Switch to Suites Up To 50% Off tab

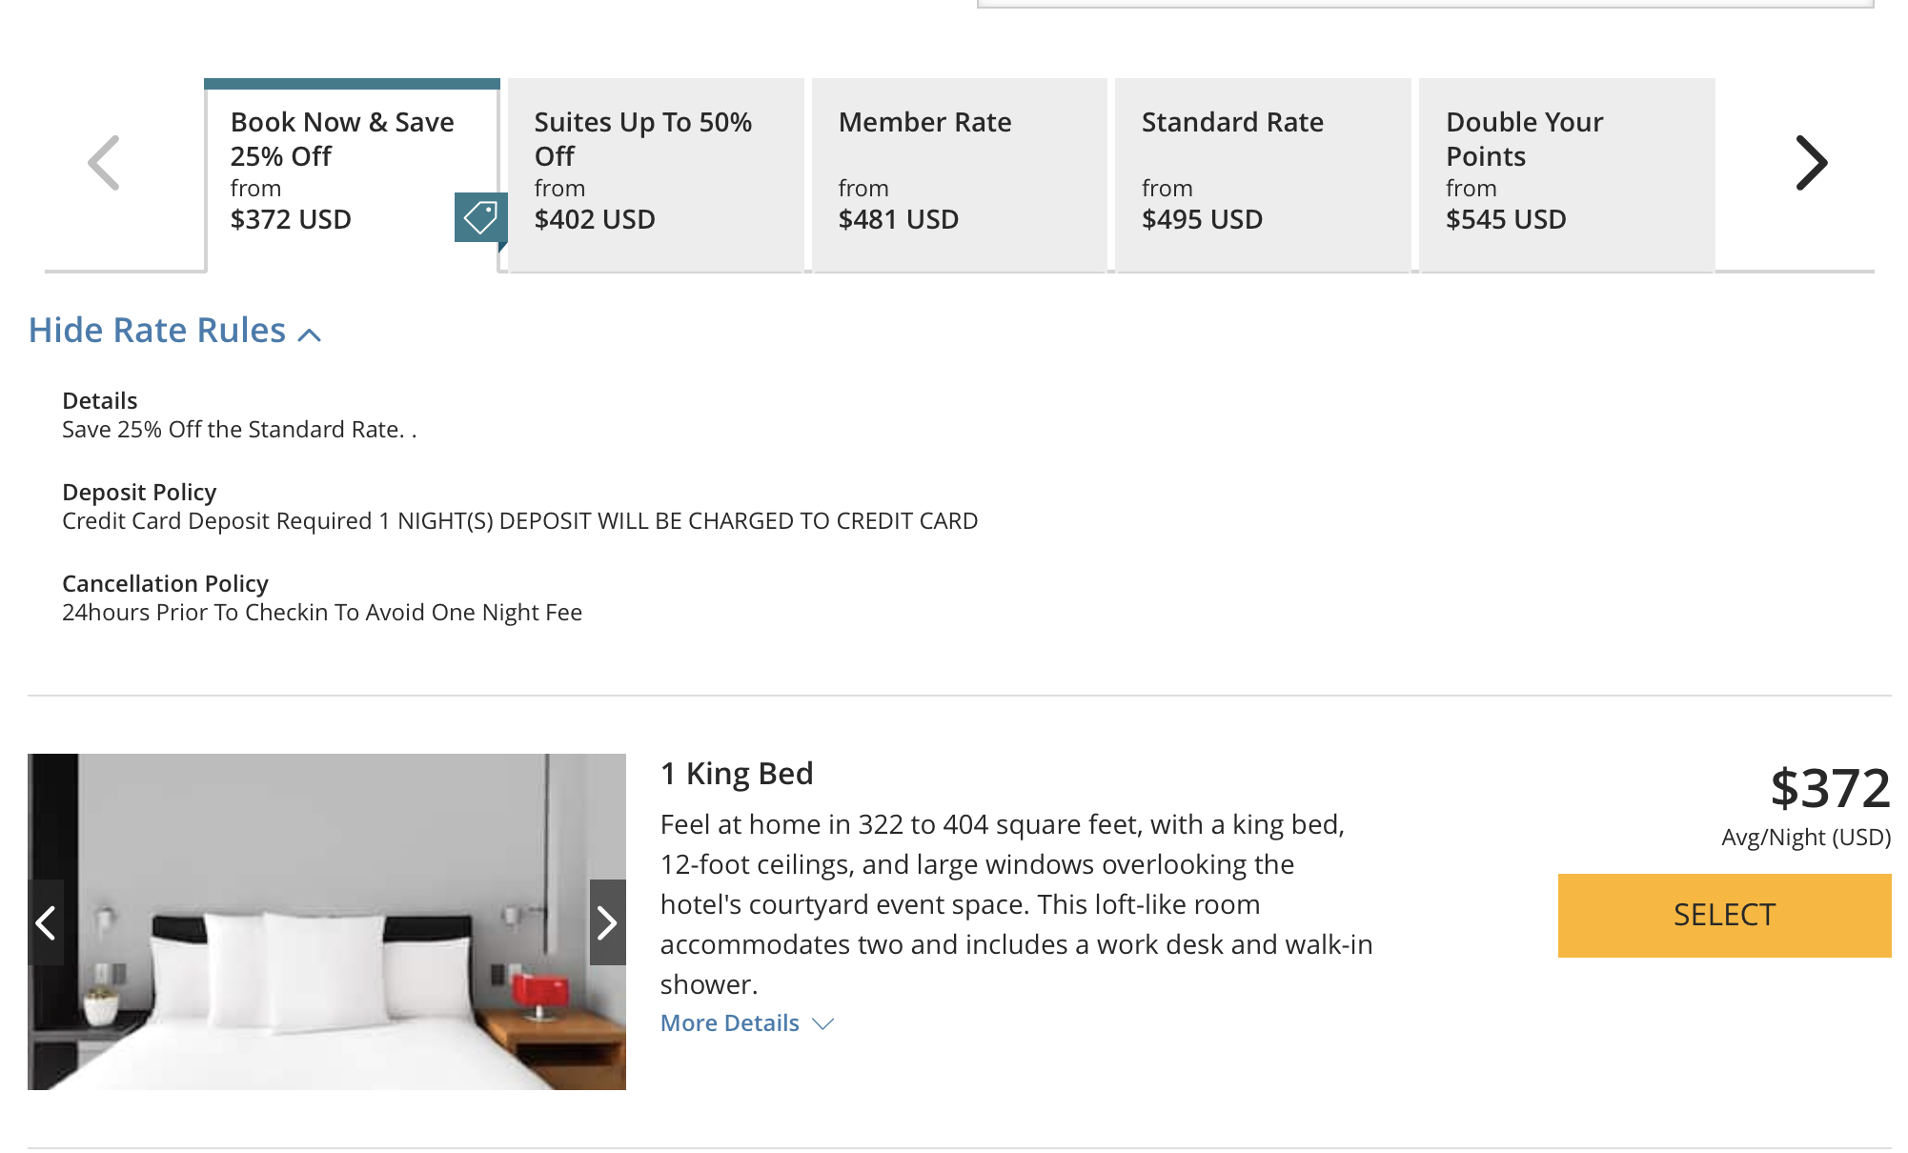click(x=656, y=175)
